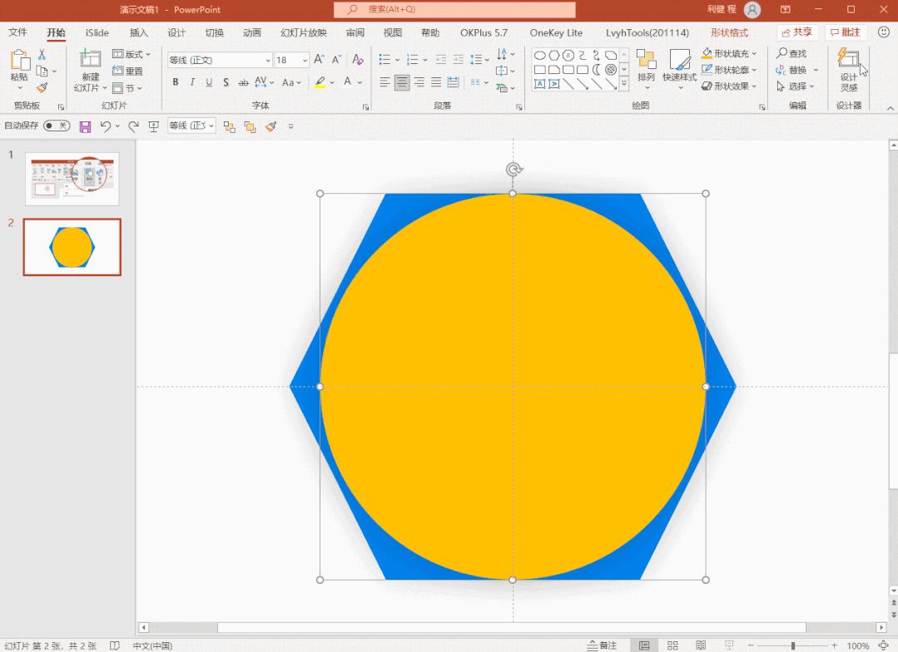898x652 pixels.
Task: Toggle Italic formatting
Action: click(x=192, y=82)
